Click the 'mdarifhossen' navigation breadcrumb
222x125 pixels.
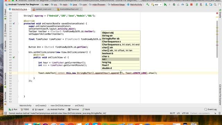click(97, 5)
